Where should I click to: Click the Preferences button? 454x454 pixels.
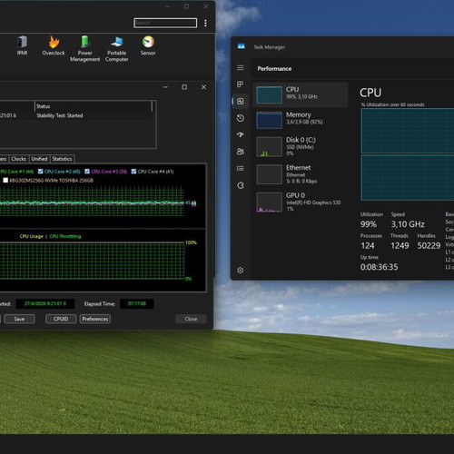pos(95,319)
